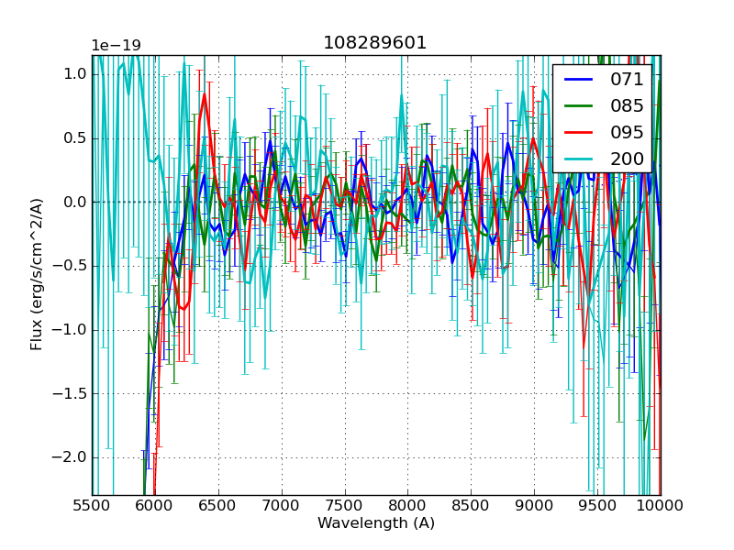Click the red line swatch in legend
This screenshot has width=734, height=550.
tap(580, 133)
